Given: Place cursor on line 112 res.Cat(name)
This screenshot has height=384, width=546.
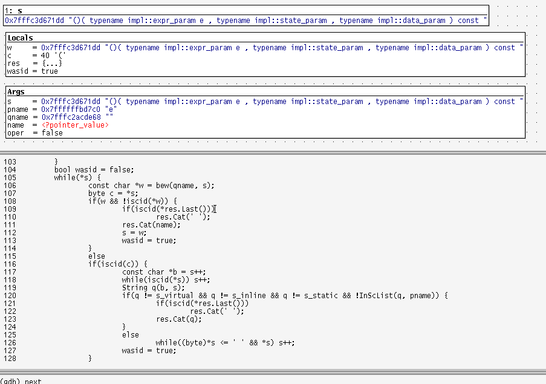Looking at the screenshot, I should (151, 225).
